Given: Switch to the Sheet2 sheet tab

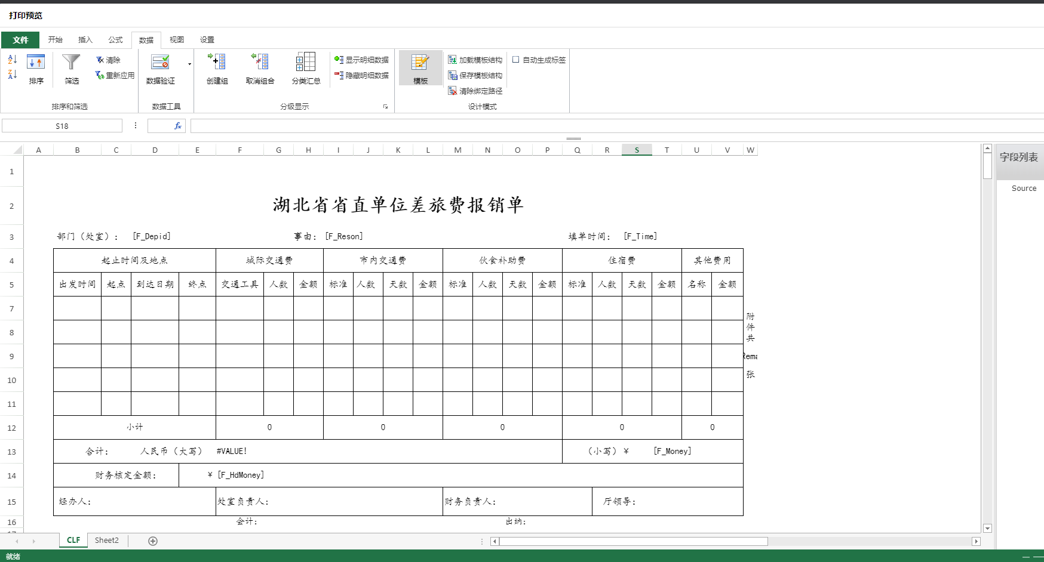Looking at the screenshot, I should tap(107, 541).
